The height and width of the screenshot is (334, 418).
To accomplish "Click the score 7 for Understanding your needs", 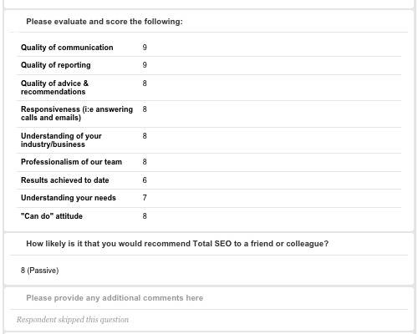I will (145, 198).
